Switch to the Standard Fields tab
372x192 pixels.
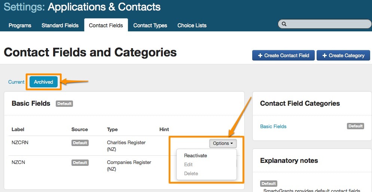tap(60, 25)
